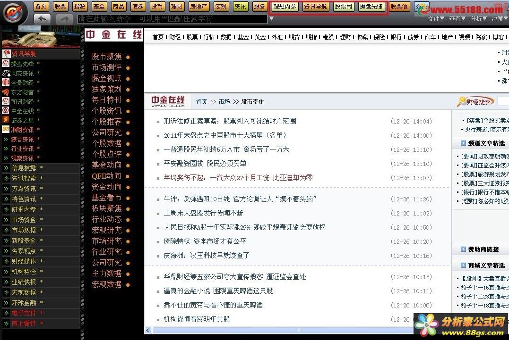
Task: Open the 基金 toolbar tab
Action: (99, 6)
